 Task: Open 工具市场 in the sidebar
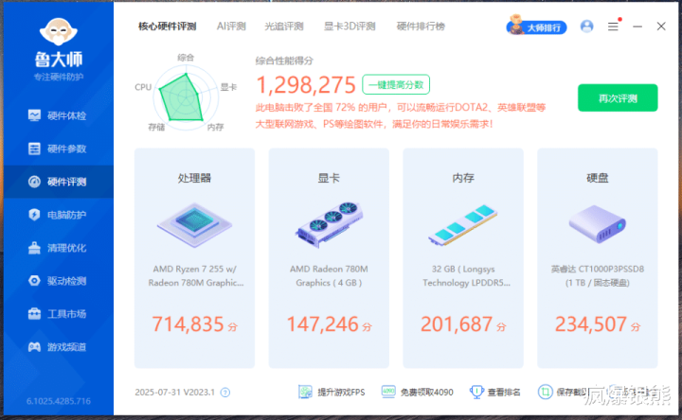(x=58, y=314)
